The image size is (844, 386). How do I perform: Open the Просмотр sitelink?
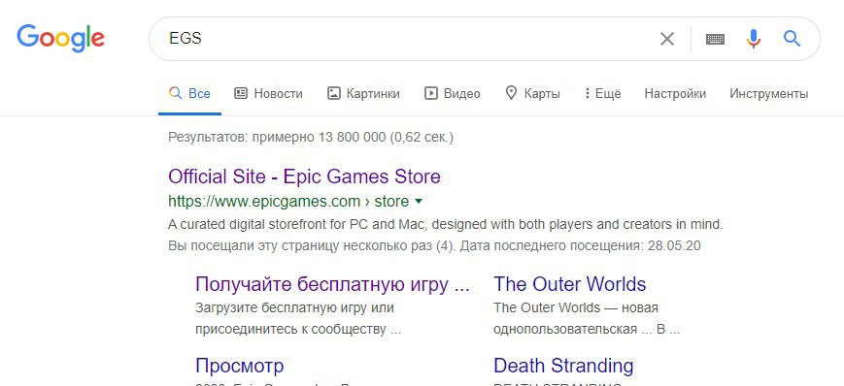[240, 366]
